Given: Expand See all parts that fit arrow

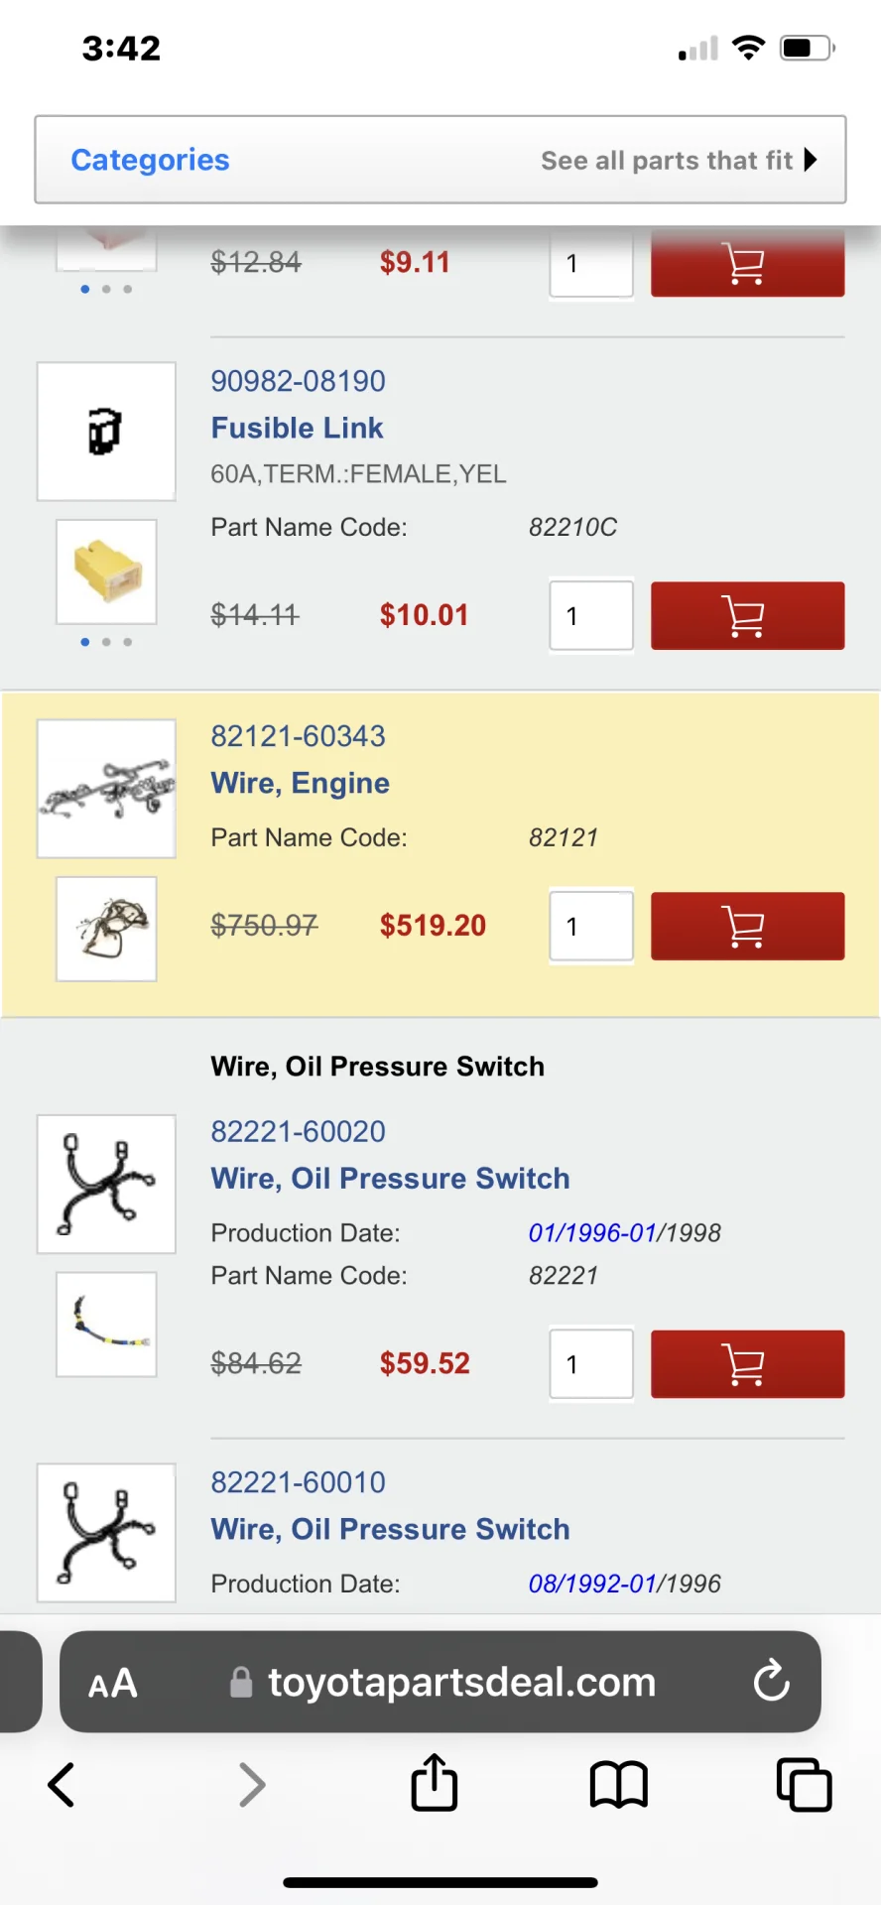Looking at the screenshot, I should tap(811, 160).
